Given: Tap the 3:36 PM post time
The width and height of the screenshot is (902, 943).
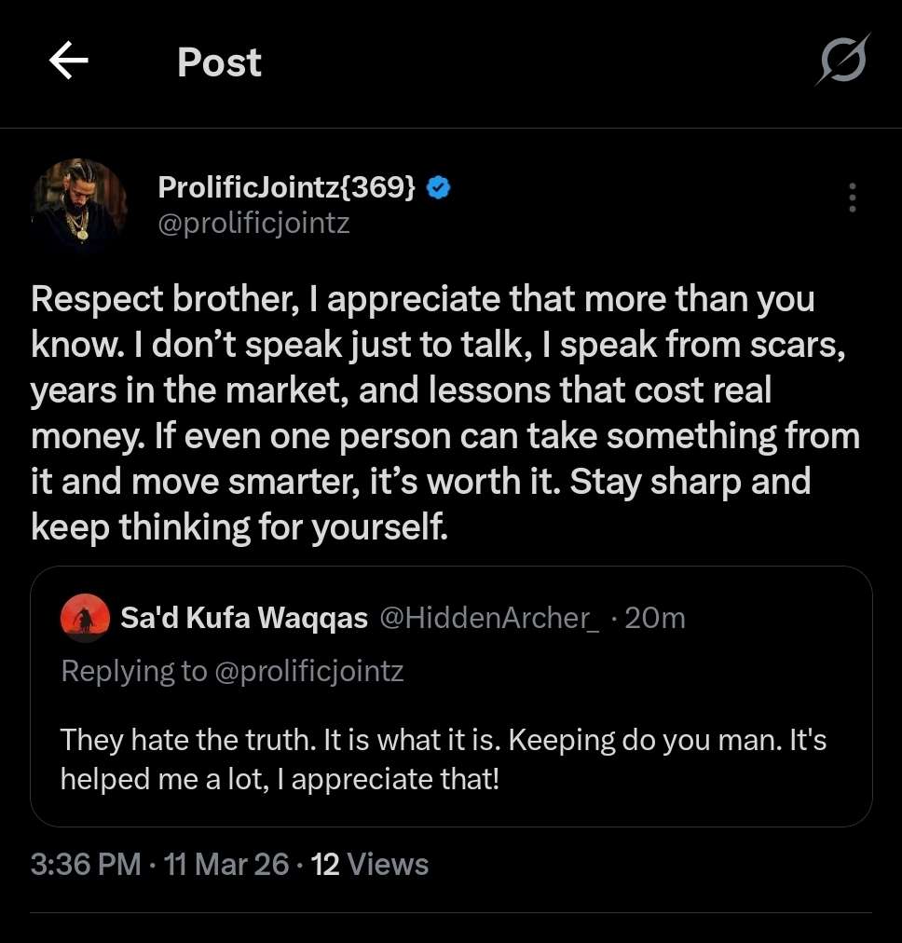Looking at the screenshot, I should point(86,865).
